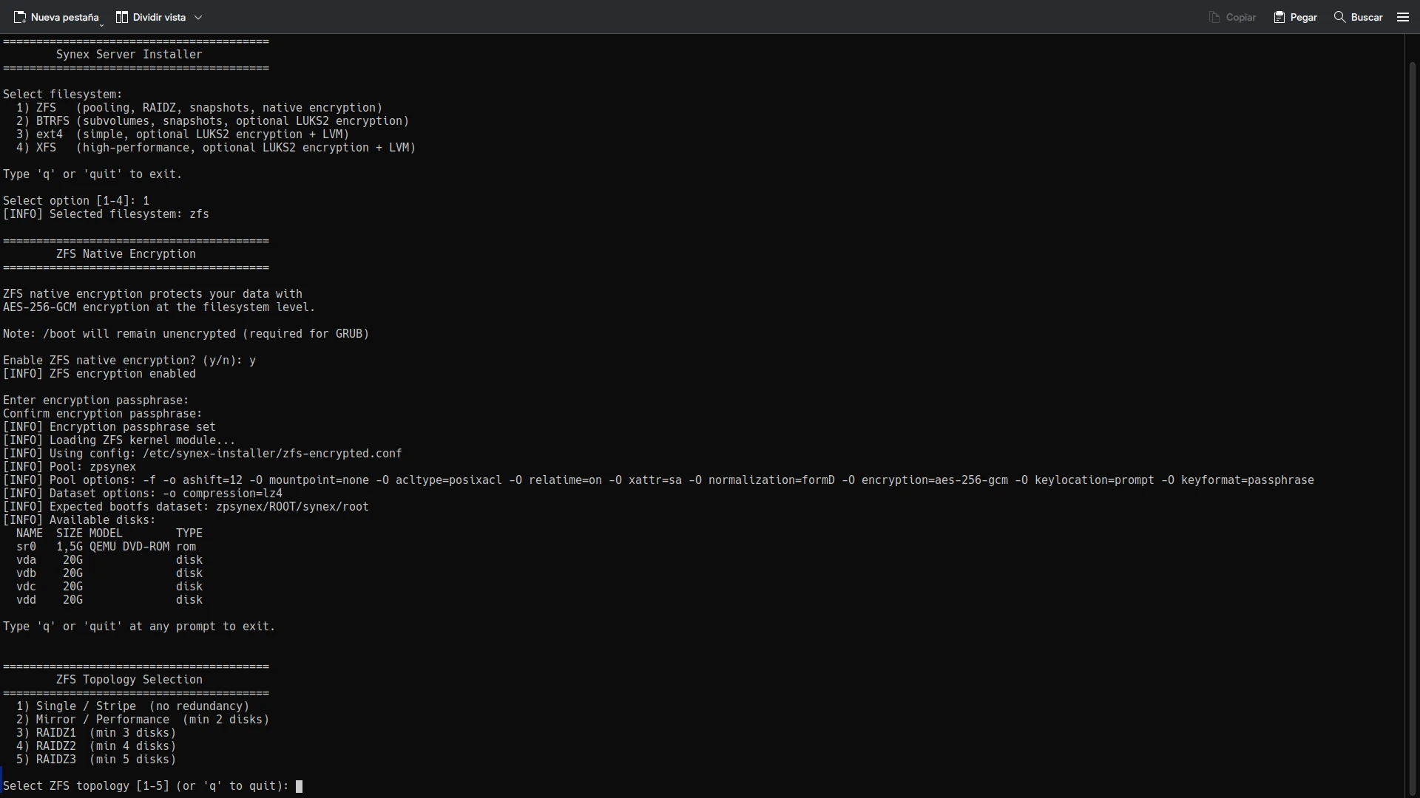The width and height of the screenshot is (1420, 798).
Task: Click the Buscar magnifying glass icon
Action: point(1339,17)
